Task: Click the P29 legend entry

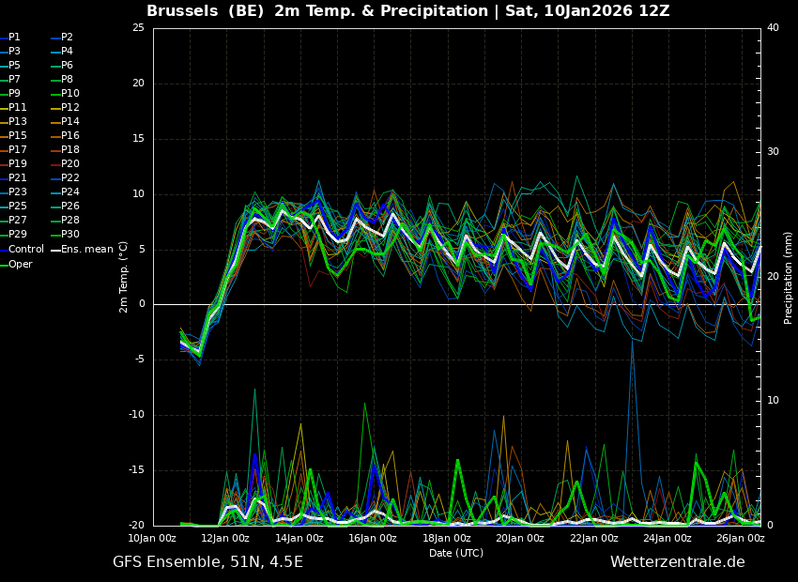Action: (17, 234)
